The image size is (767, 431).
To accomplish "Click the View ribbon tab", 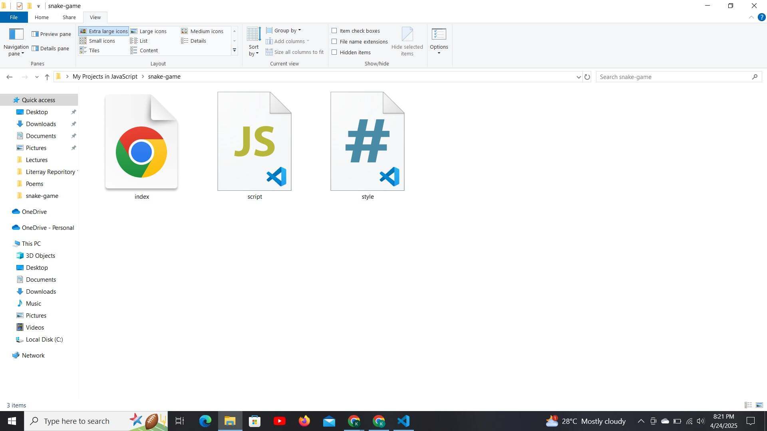I will pos(95,17).
